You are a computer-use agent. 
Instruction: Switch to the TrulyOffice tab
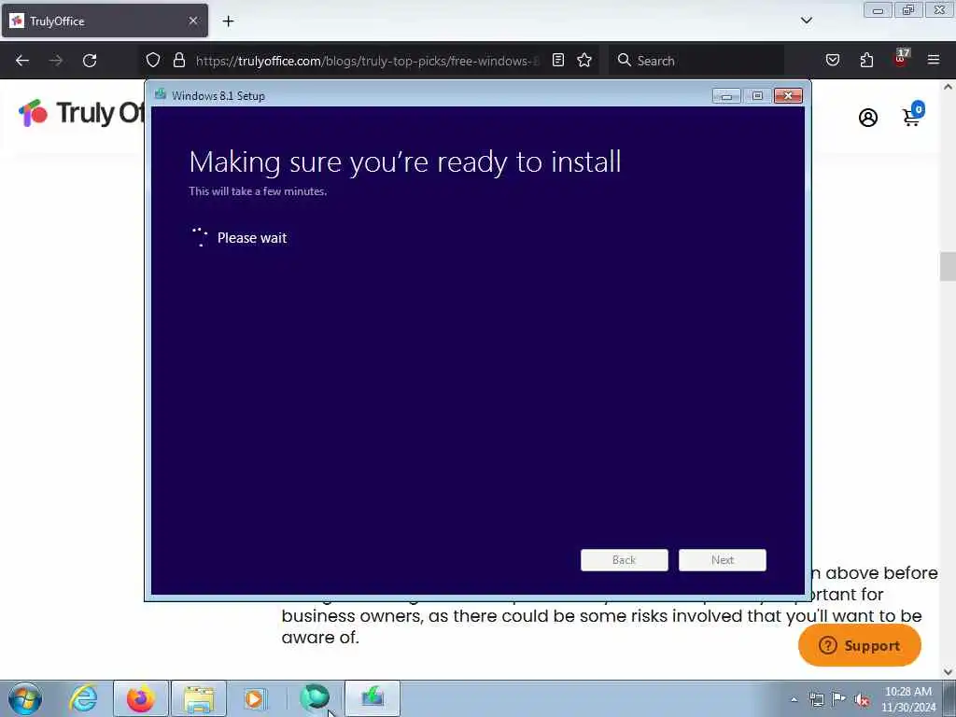click(x=105, y=21)
